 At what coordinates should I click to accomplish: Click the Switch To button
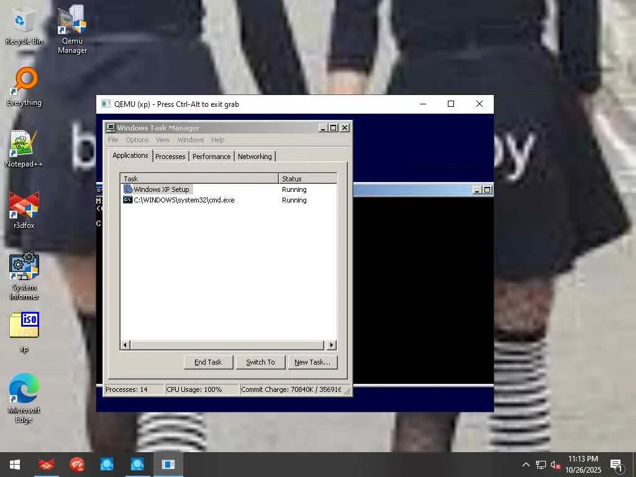[x=260, y=362]
